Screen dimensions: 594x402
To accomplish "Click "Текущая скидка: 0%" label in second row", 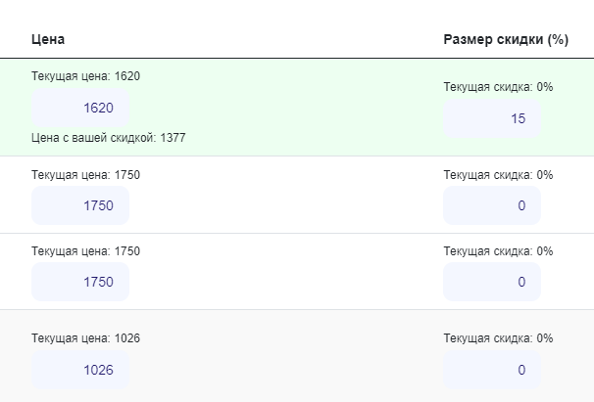I will pyautogui.click(x=498, y=174).
